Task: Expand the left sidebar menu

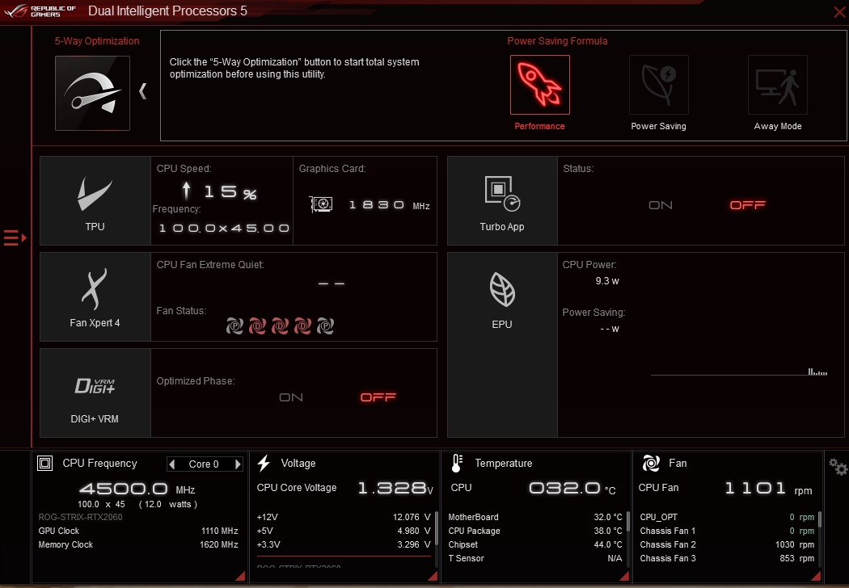Action: [15, 237]
